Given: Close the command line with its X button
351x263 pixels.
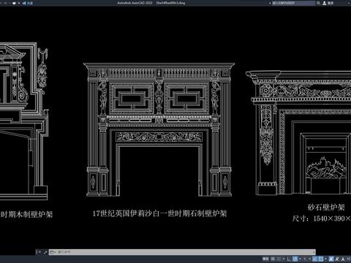Looking at the screenshot, I should [39, 252].
